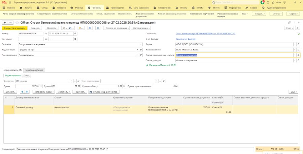This screenshot has height=154, width=303.
Task: Expand the Статья доходов dropdown arrow
Action: [295, 61]
